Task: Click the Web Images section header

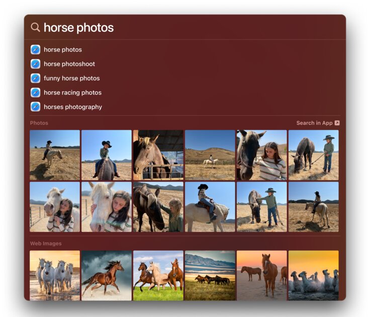Action: tap(46, 244)
